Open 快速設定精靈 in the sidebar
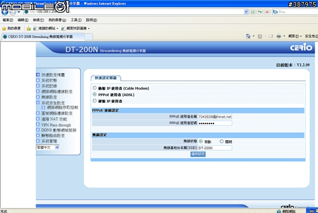The height and width of the screenshot is (213, 318). coord(53,75)
